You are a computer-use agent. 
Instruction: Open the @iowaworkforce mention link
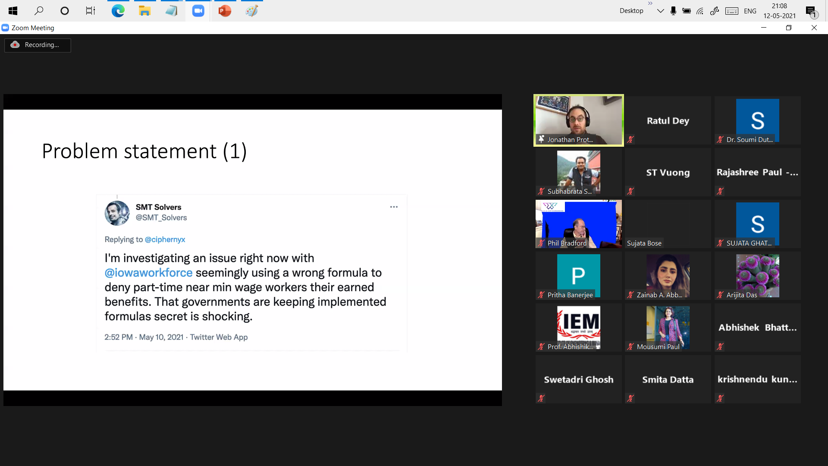coord(148,273)
